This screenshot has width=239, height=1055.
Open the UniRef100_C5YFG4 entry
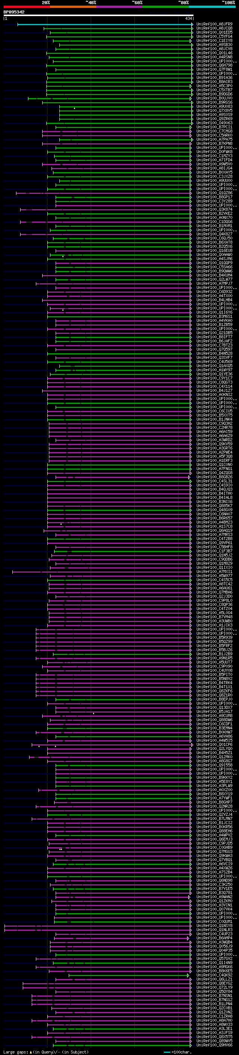click(214, 36)
